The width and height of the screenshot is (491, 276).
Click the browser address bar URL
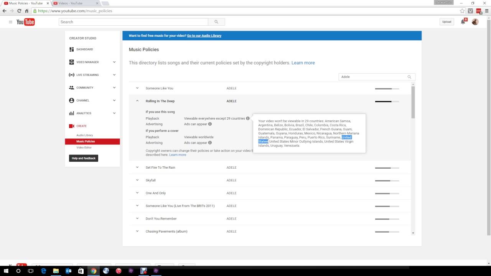point(75,11)
